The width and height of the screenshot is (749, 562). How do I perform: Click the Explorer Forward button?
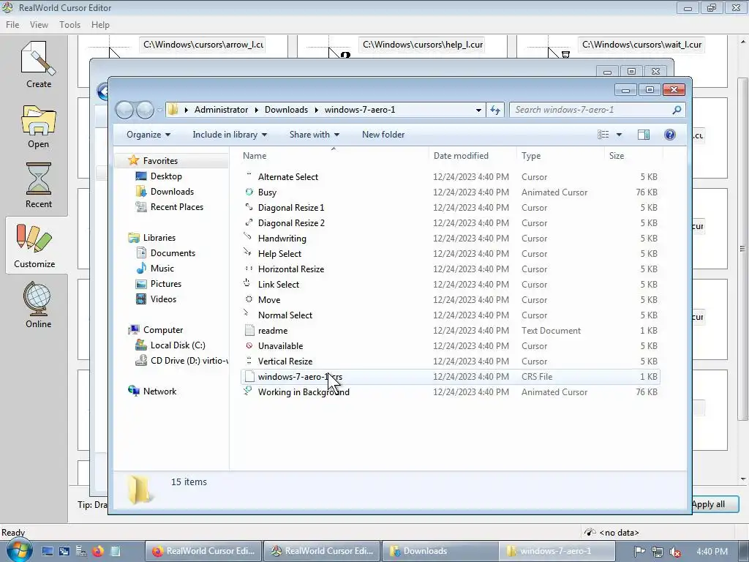146,110
